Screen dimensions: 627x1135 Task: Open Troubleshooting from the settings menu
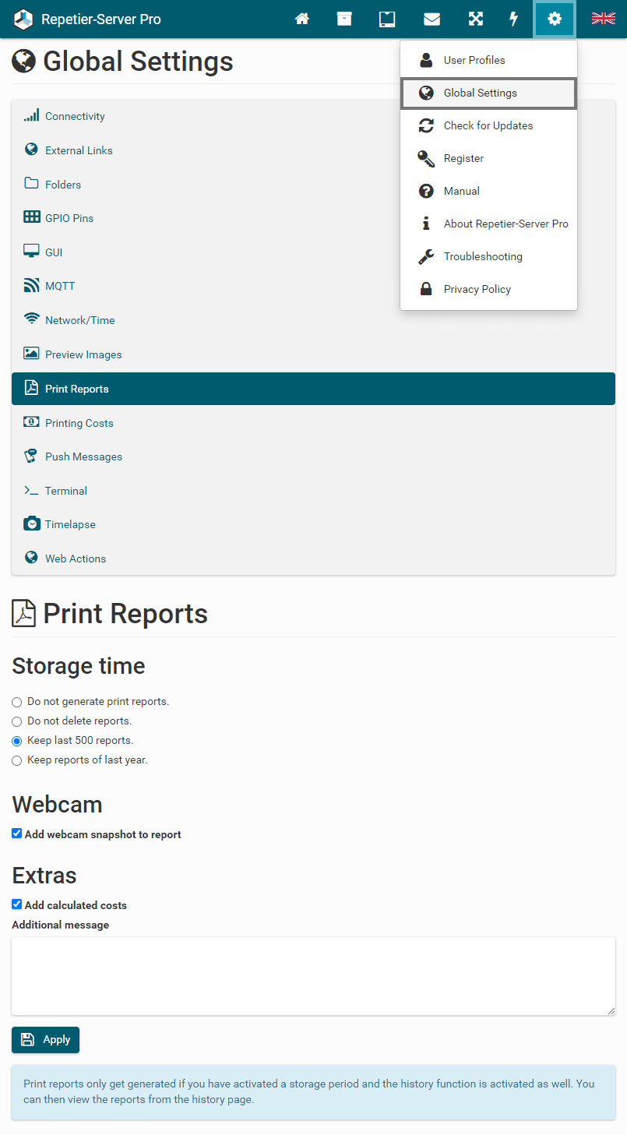click(482, 256)
